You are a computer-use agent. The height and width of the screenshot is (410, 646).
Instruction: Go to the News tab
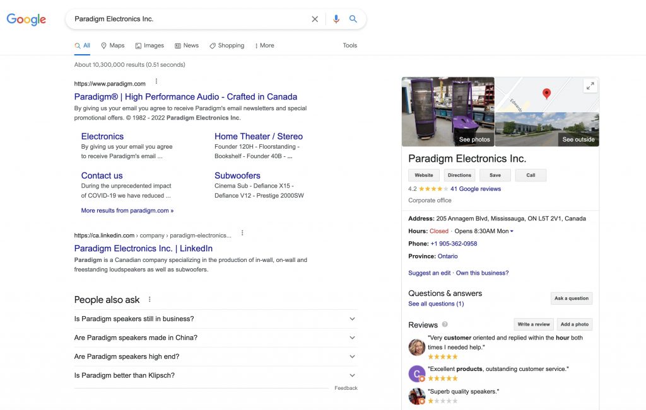(x=187, y=45)
